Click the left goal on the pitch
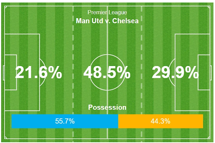Screen dimensions: 215x143 (x=4, y=73)
